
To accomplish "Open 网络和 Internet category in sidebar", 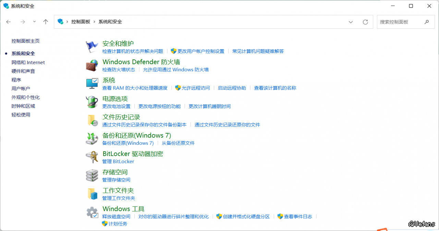I will point(28,63).
